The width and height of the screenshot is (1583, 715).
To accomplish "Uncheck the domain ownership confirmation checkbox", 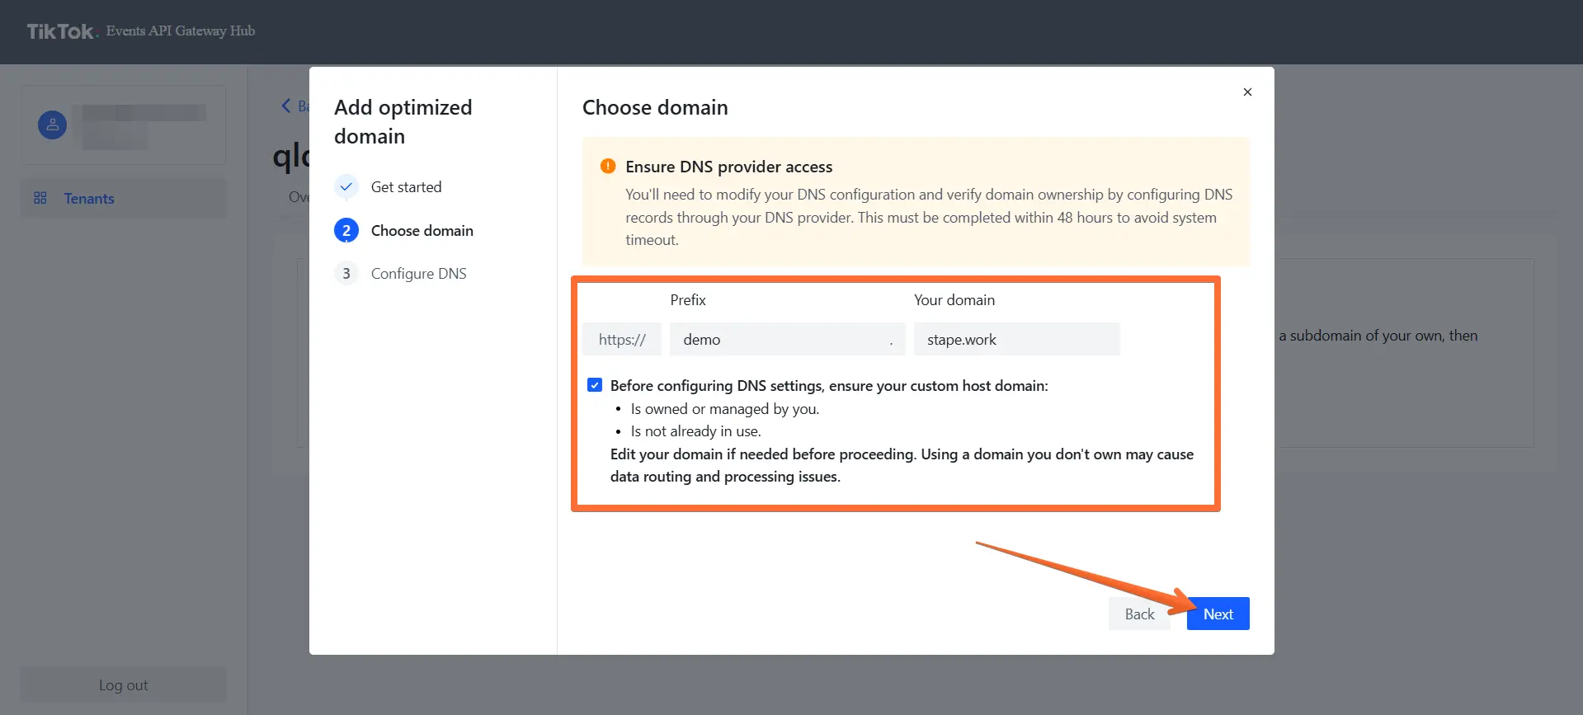I will [595, 385].
